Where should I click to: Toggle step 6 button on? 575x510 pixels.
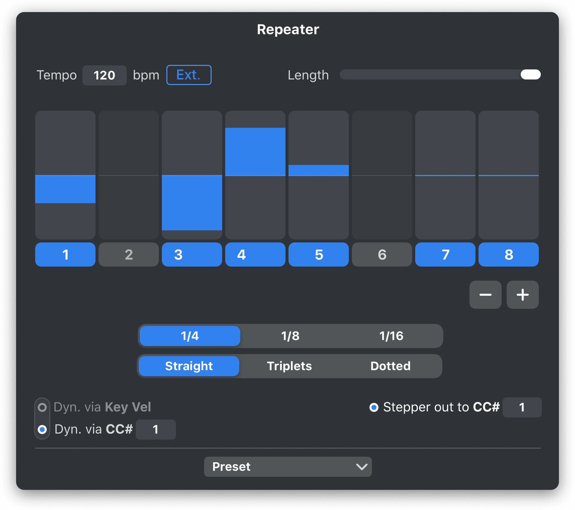(x=382, y=254)
